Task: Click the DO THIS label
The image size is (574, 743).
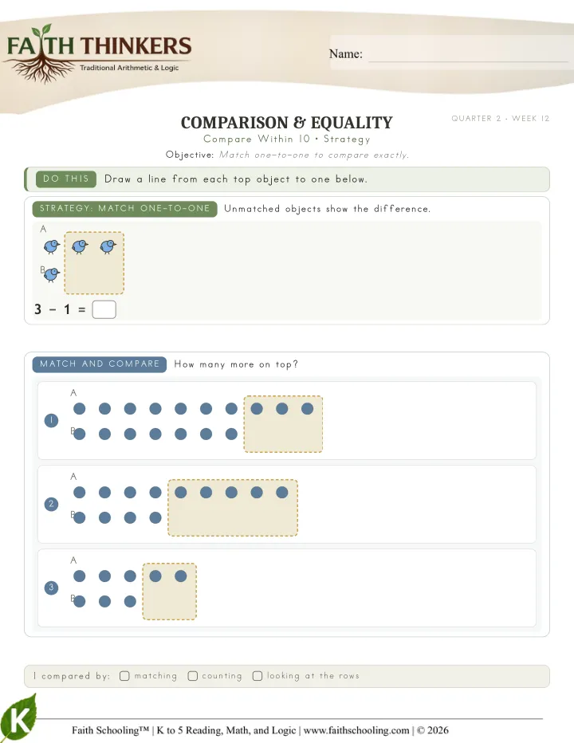Action: pos(66,179)
